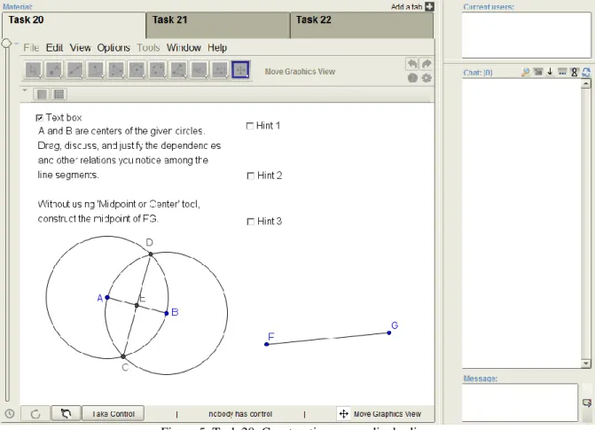Click the send message icon beside Message box
The image size is (595, 430).
pyautogui.click(x=587, y=403)
